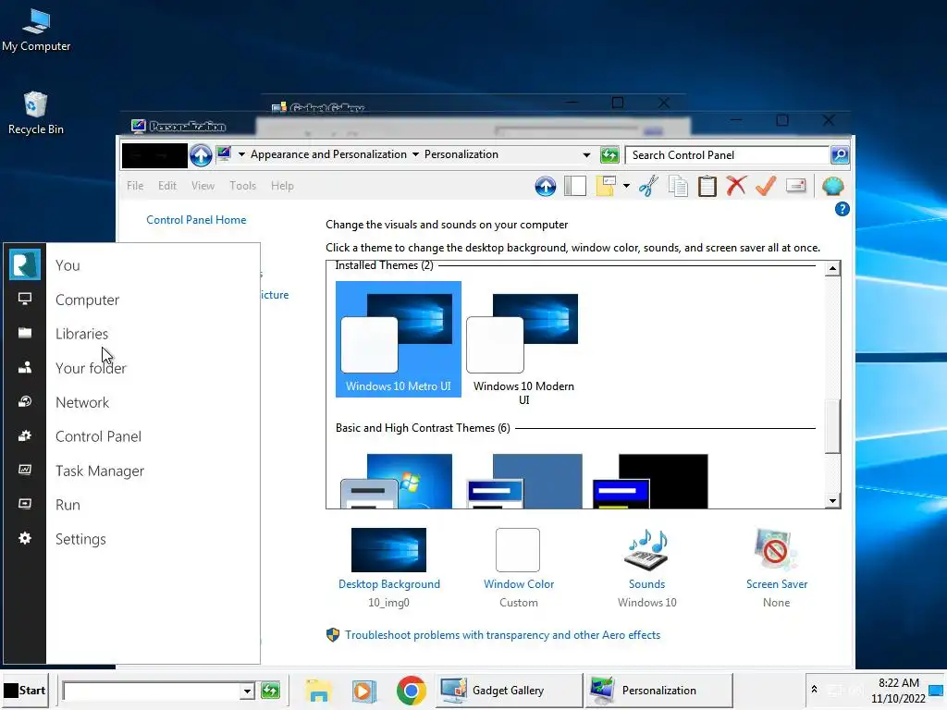Open the views dropdown arrow in toolbar
The width and height of the screenshot is (947, 710).
click(x=626, y=186)
